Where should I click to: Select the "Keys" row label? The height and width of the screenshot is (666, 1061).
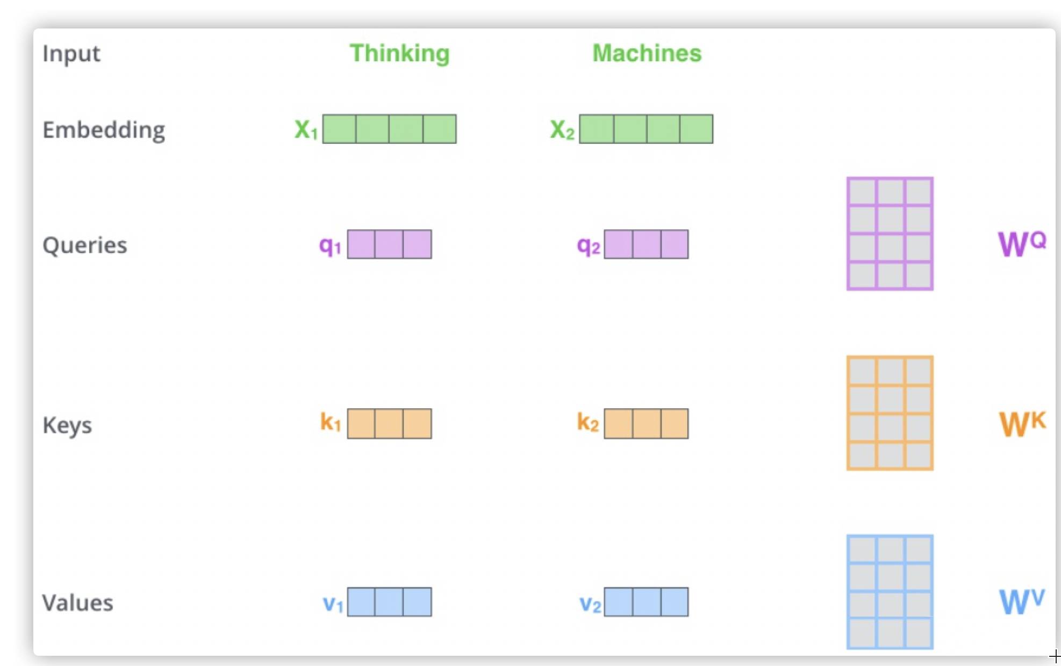click(x=67, y=425)
